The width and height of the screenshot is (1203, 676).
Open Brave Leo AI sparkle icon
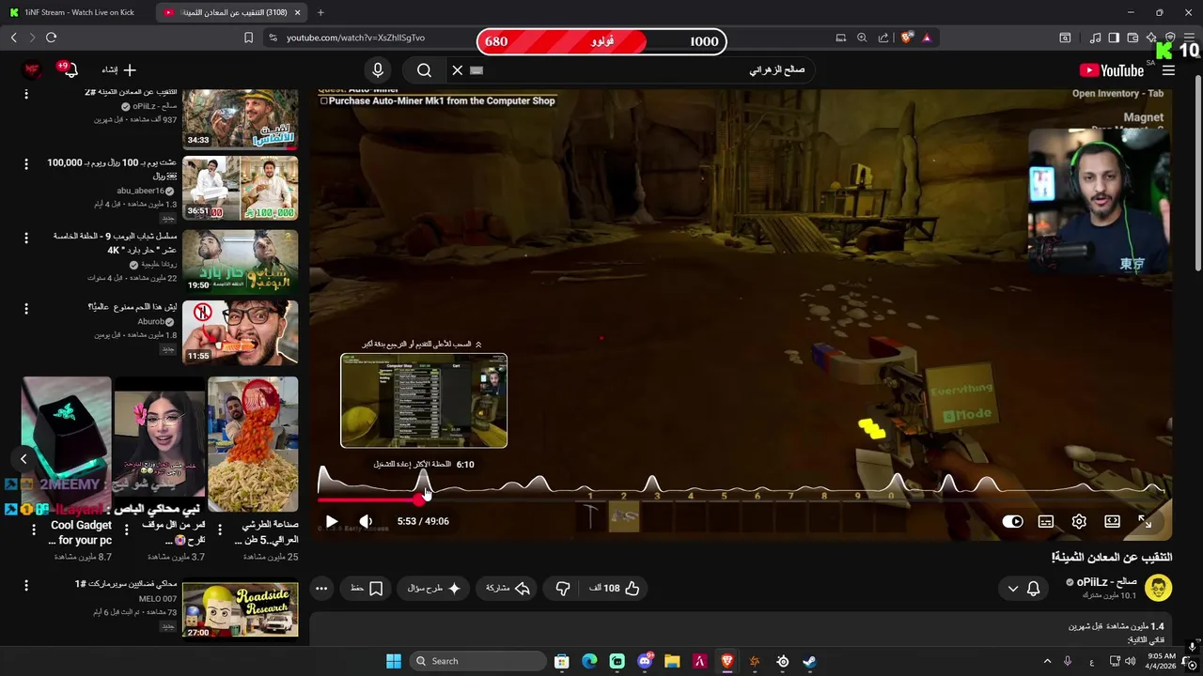click(x=1151, y=38)
